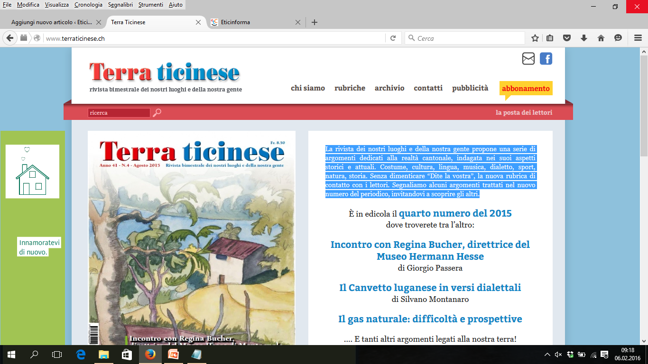Reload the page with the refresh icon
Viewport: 648px width, 364px height.
393,38
